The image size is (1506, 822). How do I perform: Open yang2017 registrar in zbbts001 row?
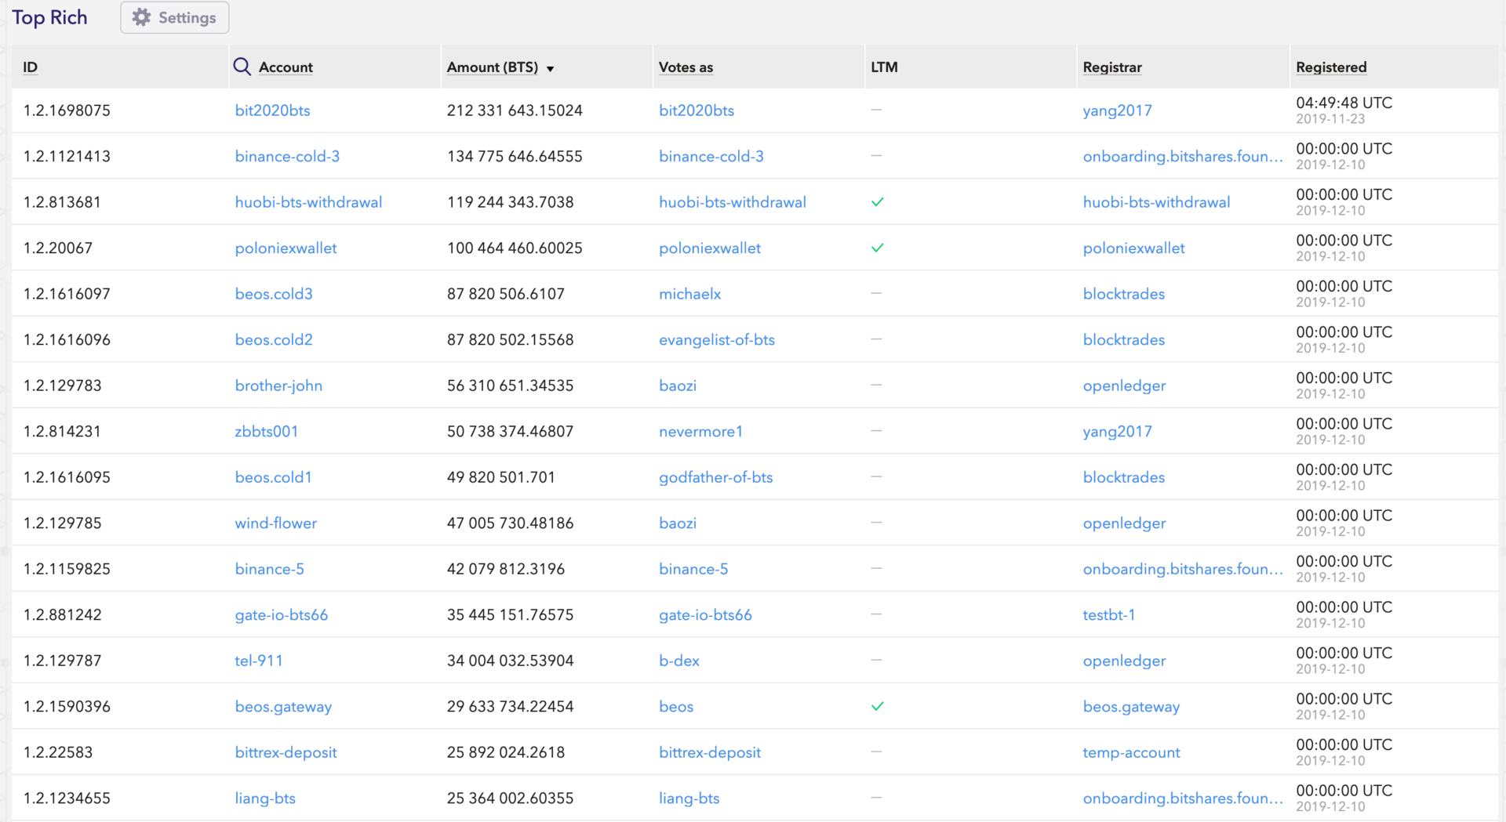click(1117, 432)
